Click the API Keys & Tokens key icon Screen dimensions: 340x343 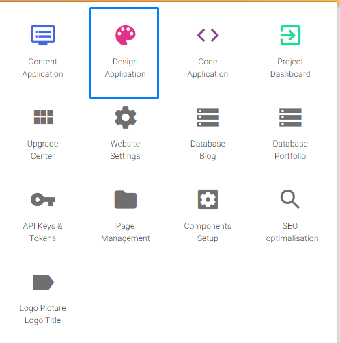pyautogui.click(x=43, y=199)
